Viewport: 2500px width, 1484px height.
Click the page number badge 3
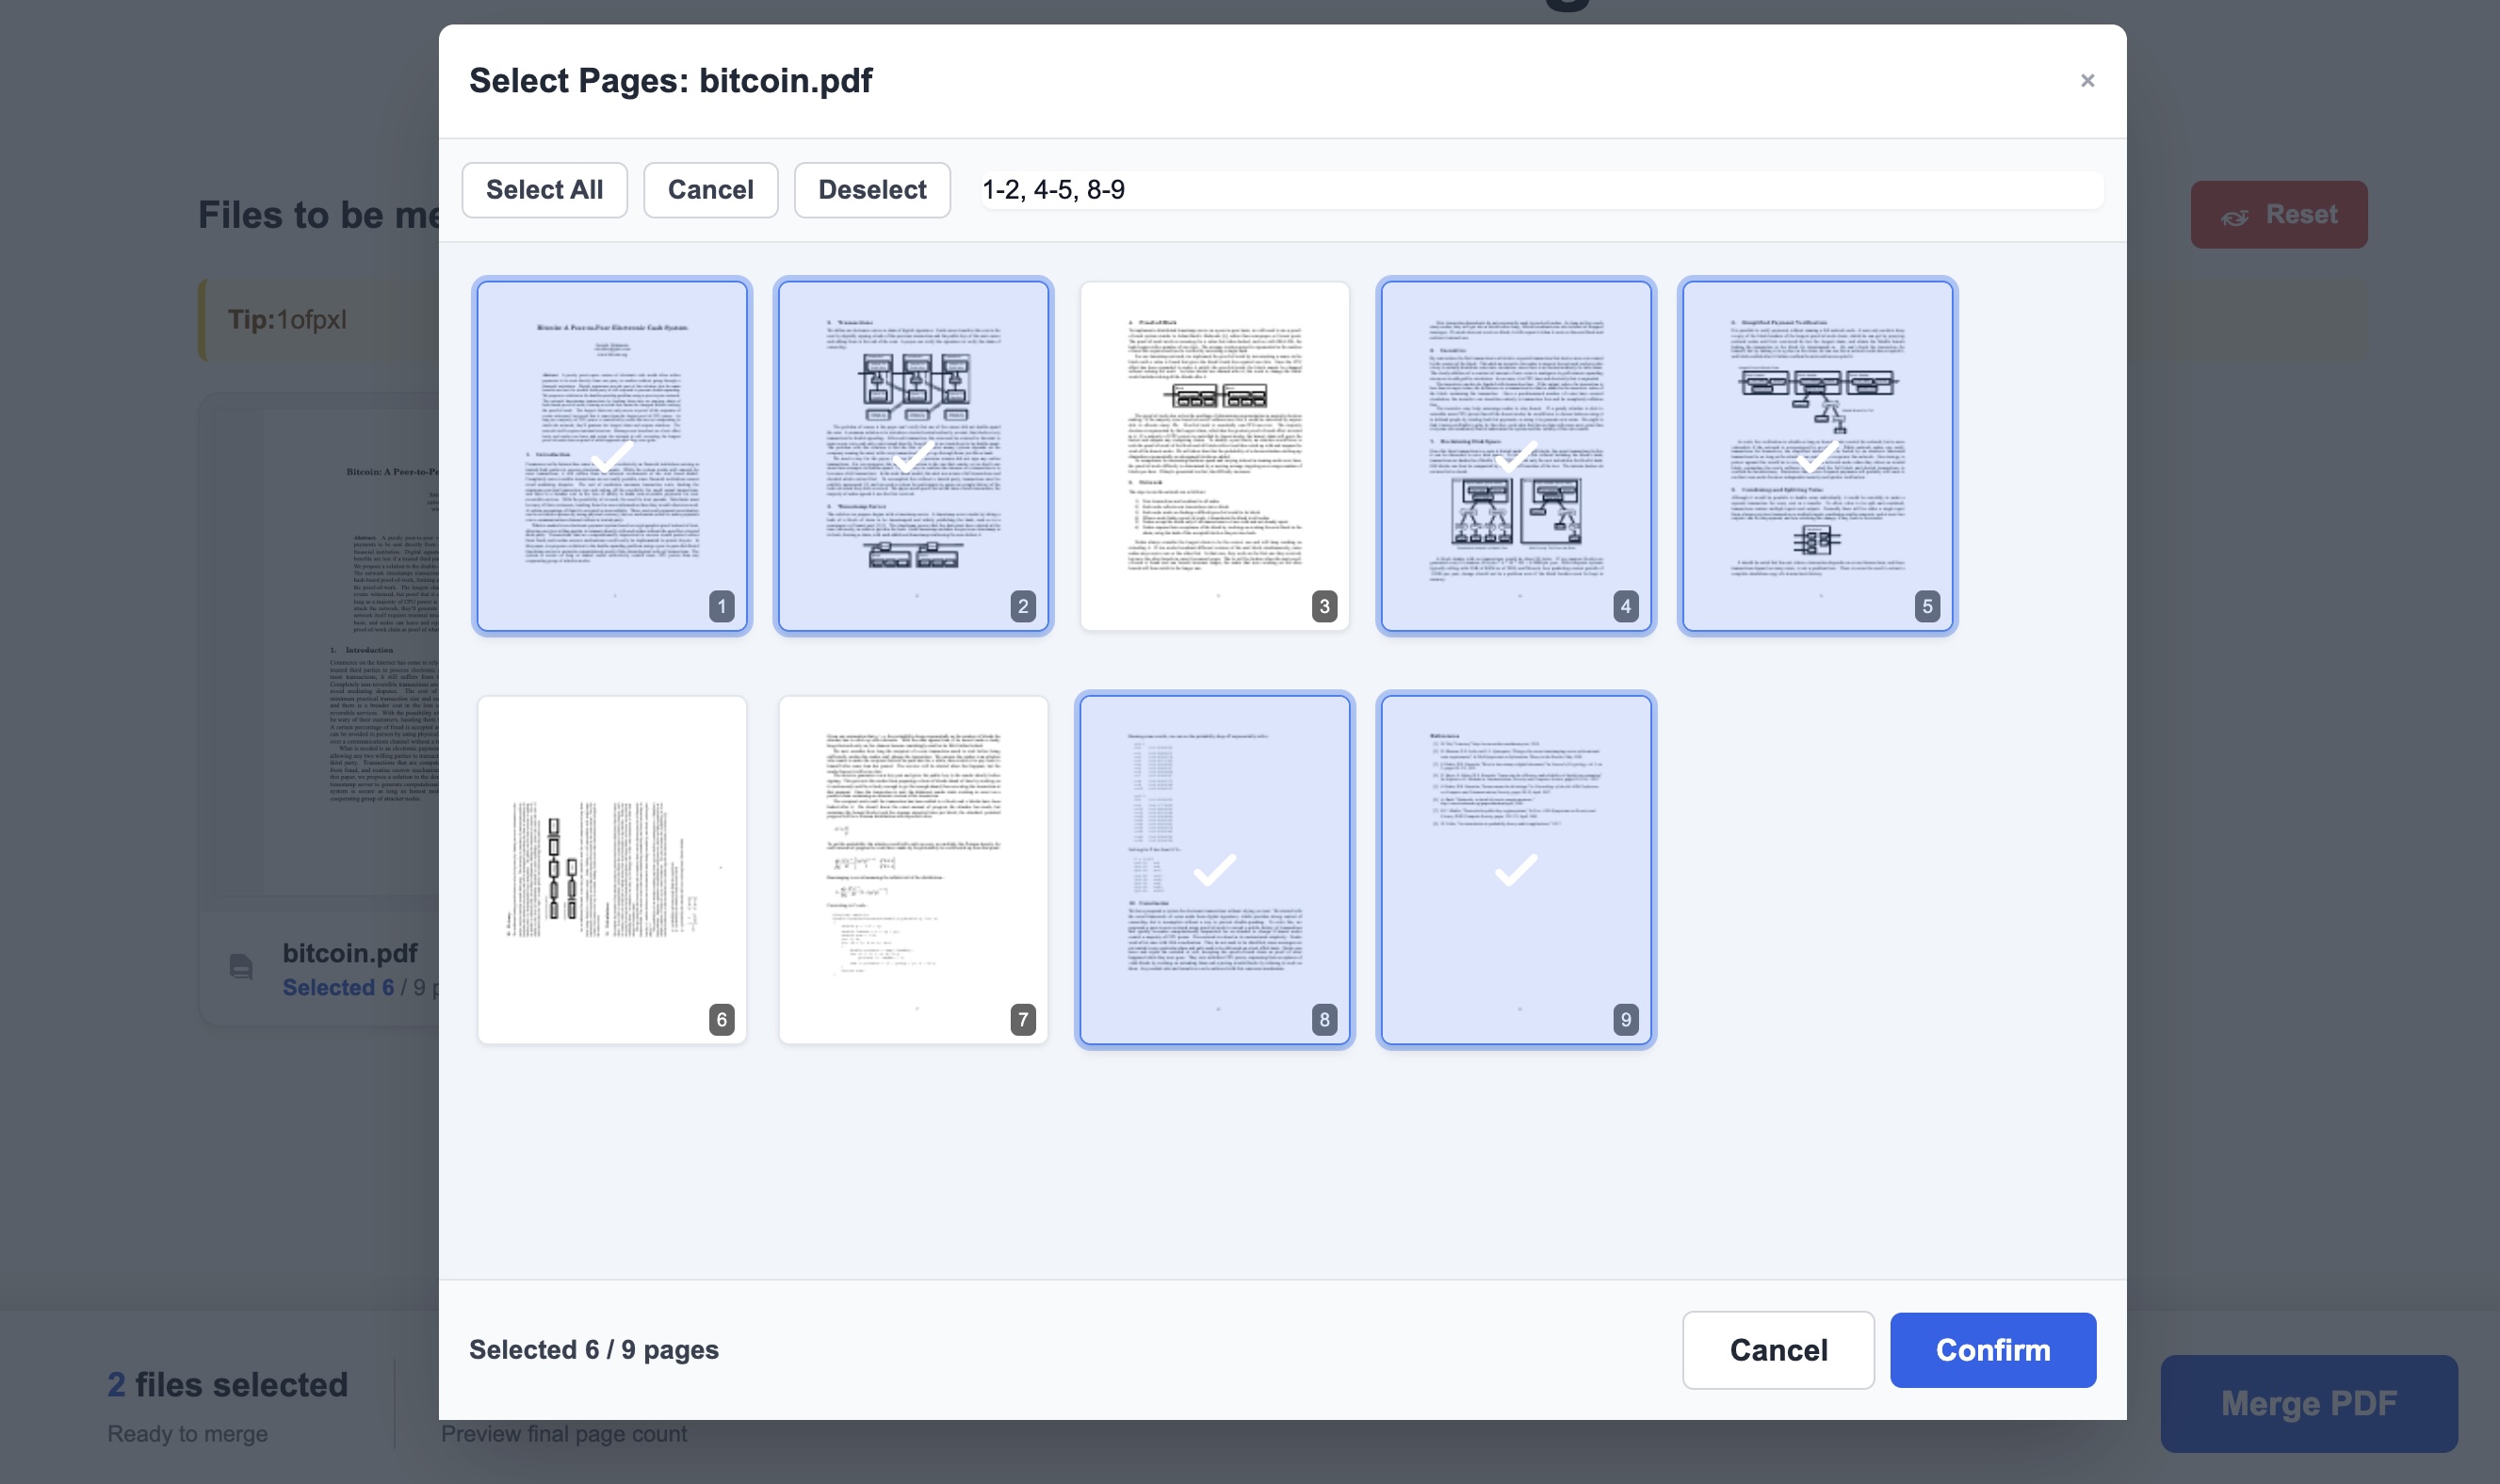pos(1323,606)
